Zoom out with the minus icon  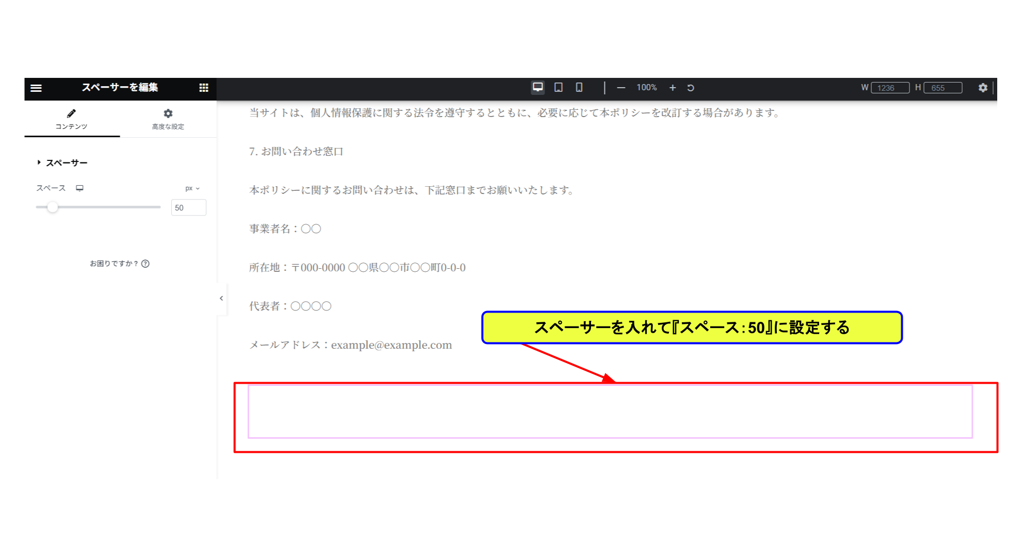click(x=621, y=88)
